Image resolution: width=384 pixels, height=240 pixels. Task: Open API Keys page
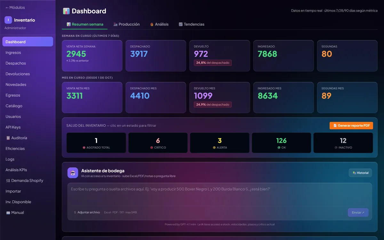point(28,127)
